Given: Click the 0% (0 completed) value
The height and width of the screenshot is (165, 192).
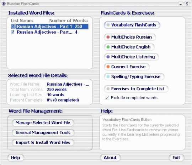Looking at the screenshot, I should coord(63,100).
